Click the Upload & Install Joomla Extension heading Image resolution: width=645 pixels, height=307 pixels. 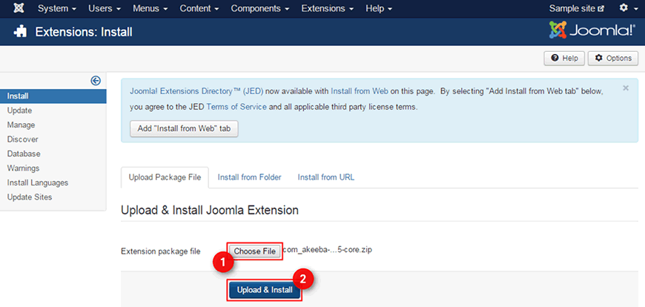click(209, 211)
